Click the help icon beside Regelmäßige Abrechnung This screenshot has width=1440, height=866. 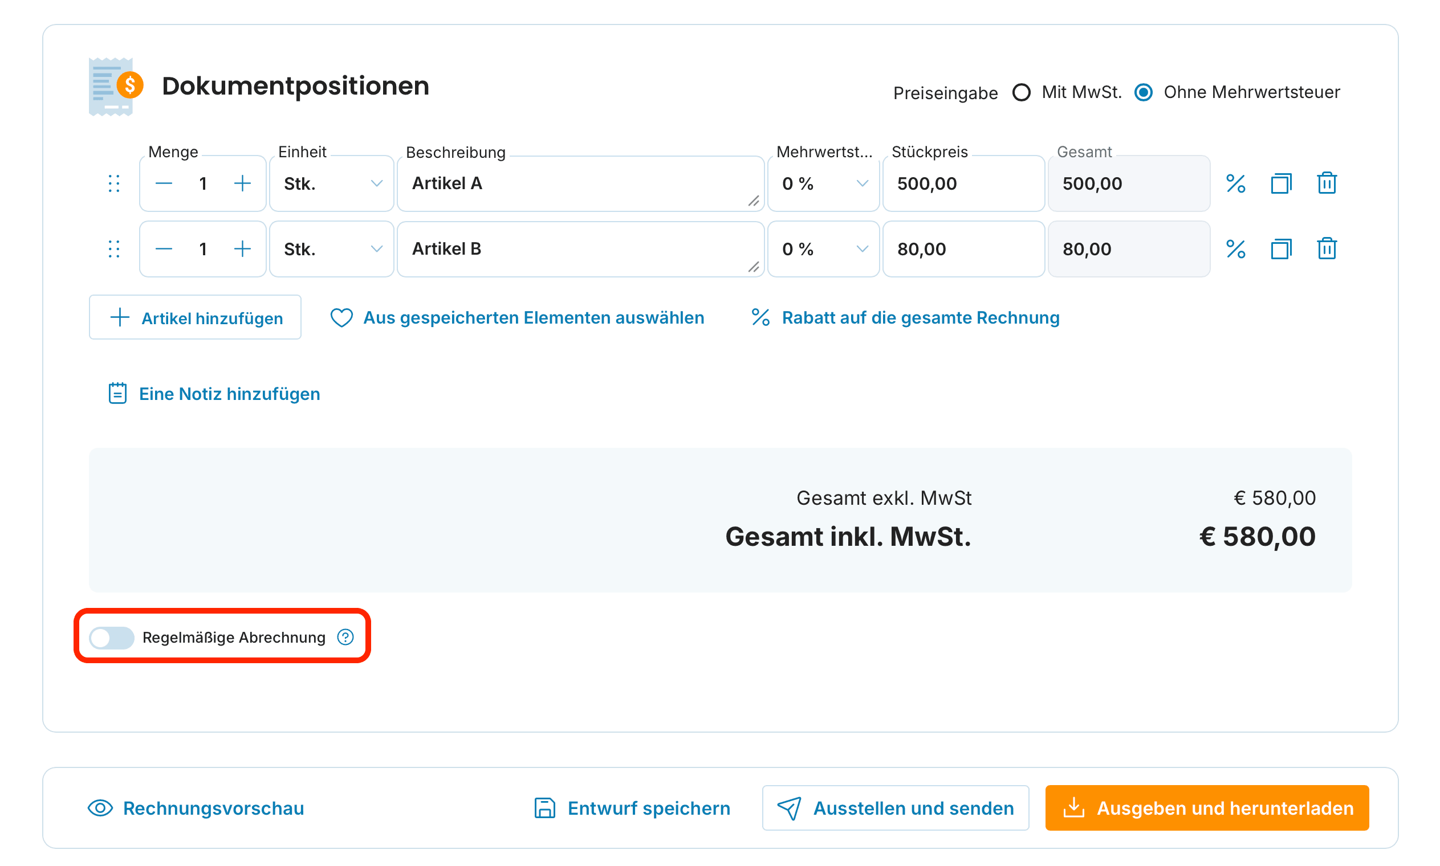345,637
